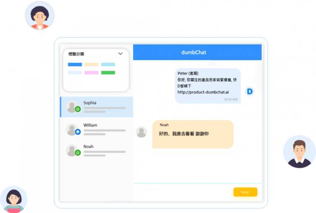Pick the pink label swatch

point(91,72)
